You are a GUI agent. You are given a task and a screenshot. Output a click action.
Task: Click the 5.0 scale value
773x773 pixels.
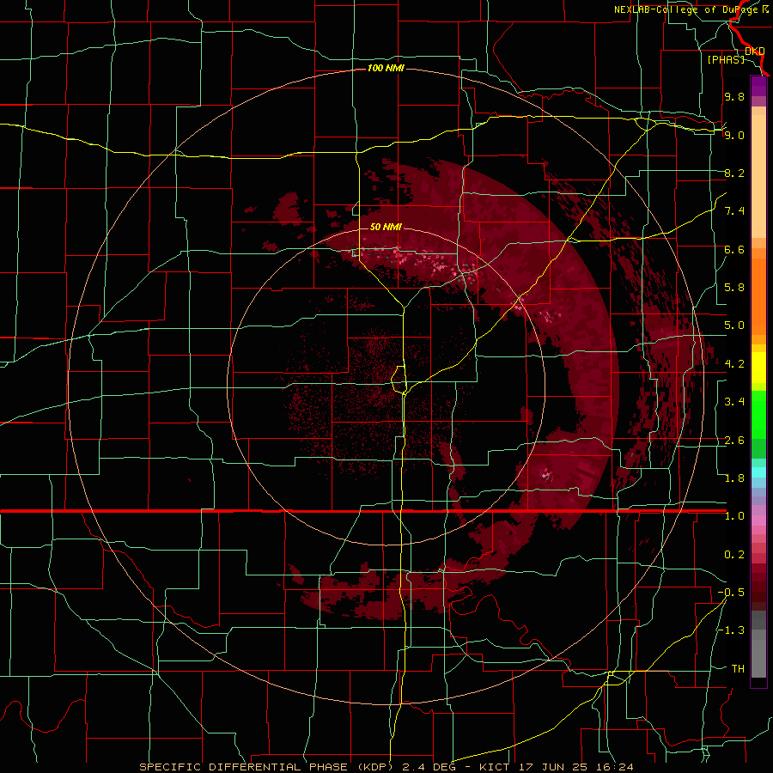pyautogui.click(x=734, y=326)
